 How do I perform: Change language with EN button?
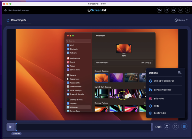tap(173, 10)
